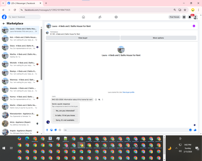Click the View buyer button
202x161 pixels.
(83, 38)
